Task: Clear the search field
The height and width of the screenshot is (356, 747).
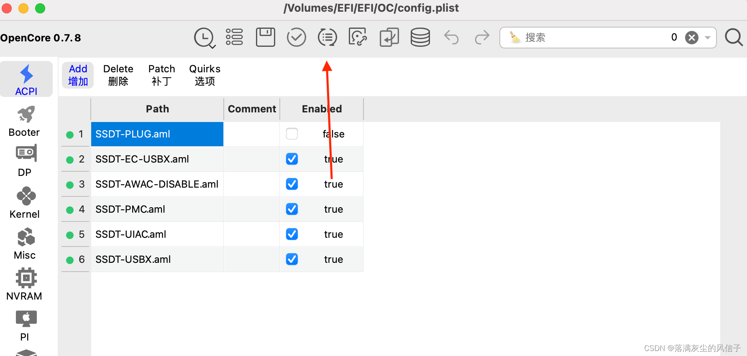Action: 692,38
